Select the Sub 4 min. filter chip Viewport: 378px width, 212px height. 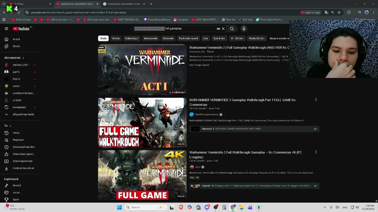pos(219,38)
